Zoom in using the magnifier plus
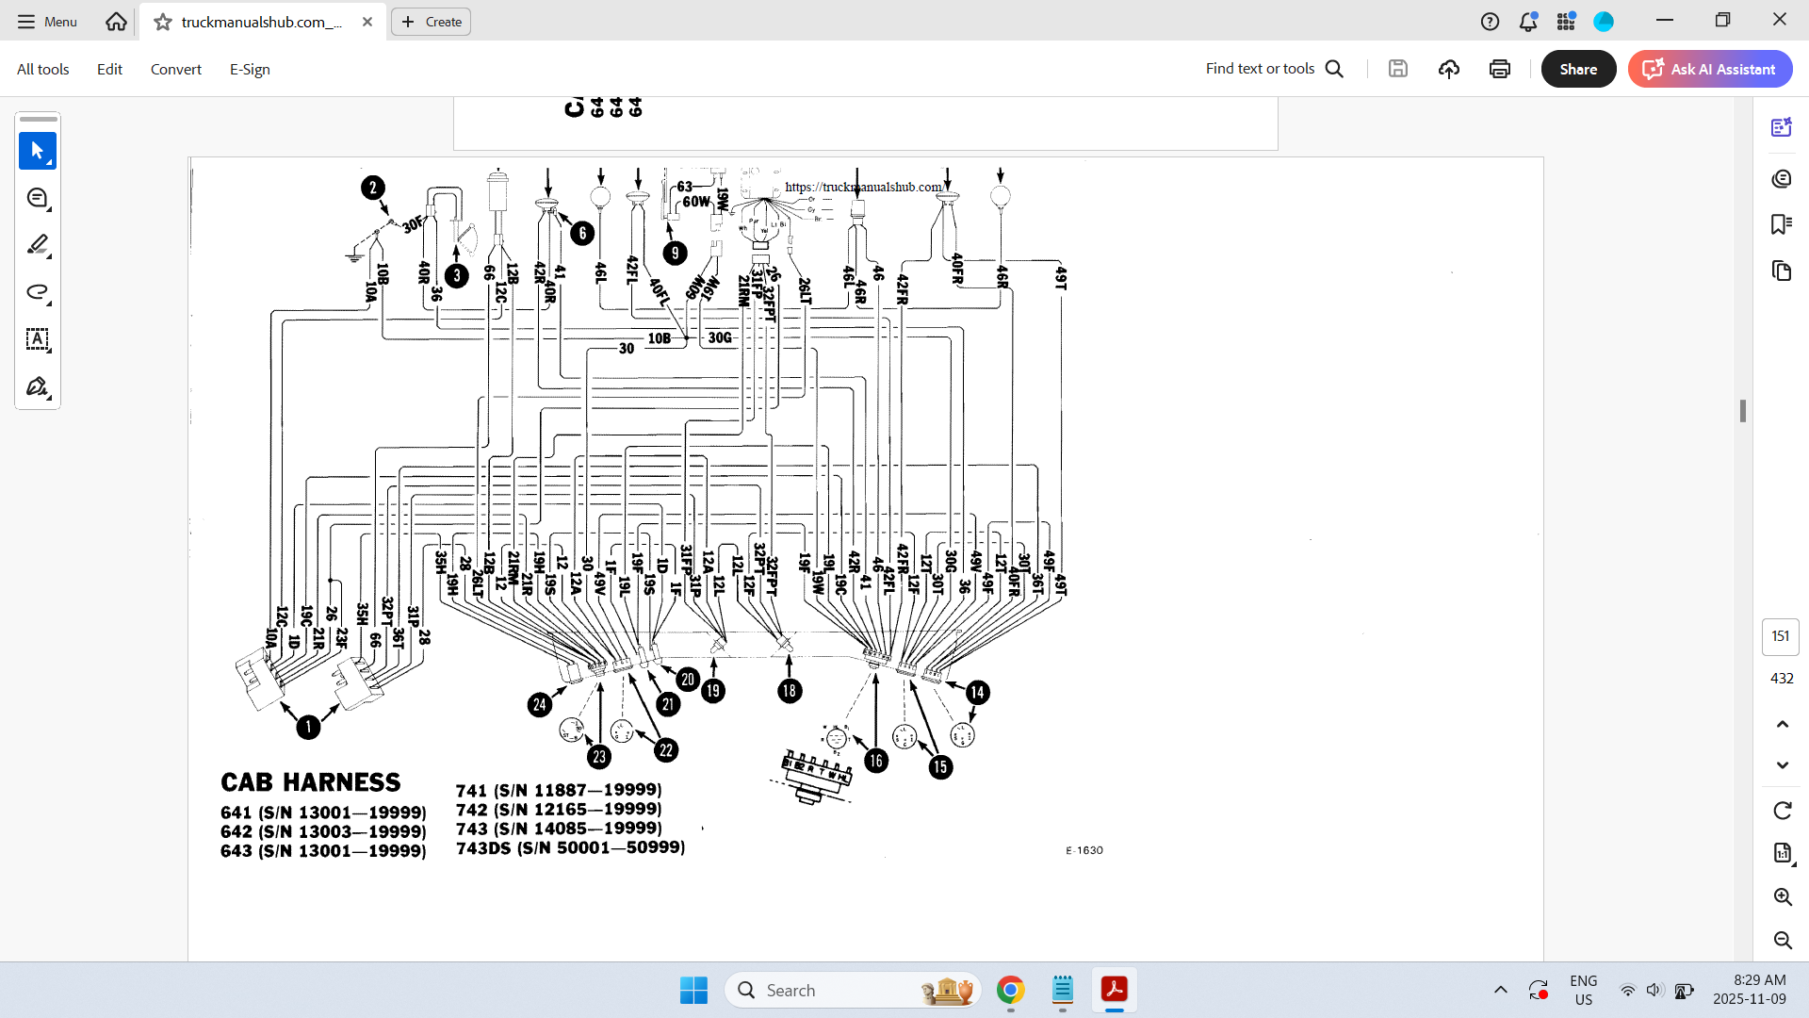The height and width of the screenshot is (1018, 1809). [x=1783, y=896]
